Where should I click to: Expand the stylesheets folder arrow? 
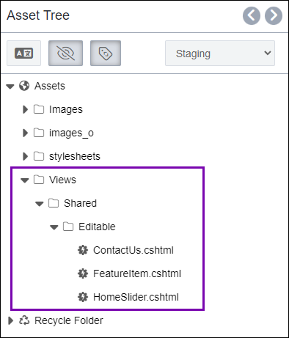coord(25,156)
